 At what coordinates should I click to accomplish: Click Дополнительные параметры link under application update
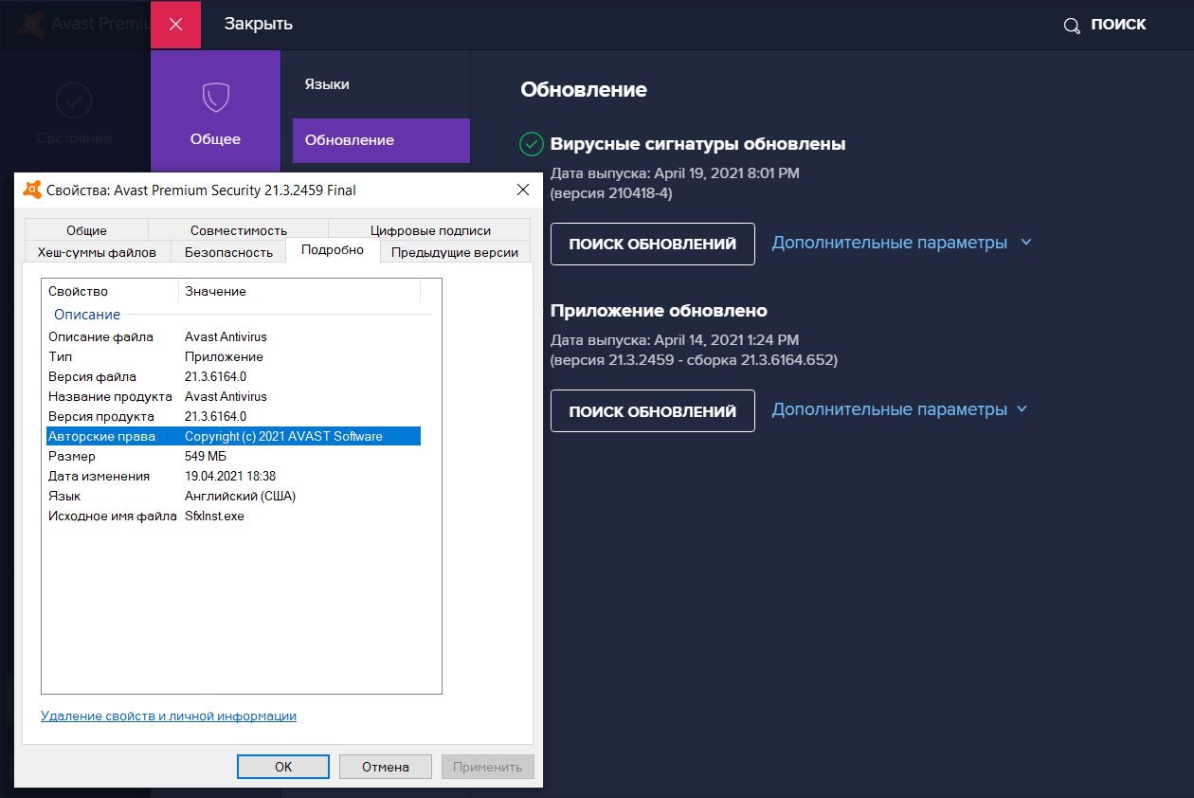889,409
